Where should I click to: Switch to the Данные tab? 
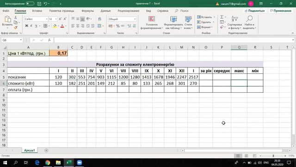[x=105, y=11]
